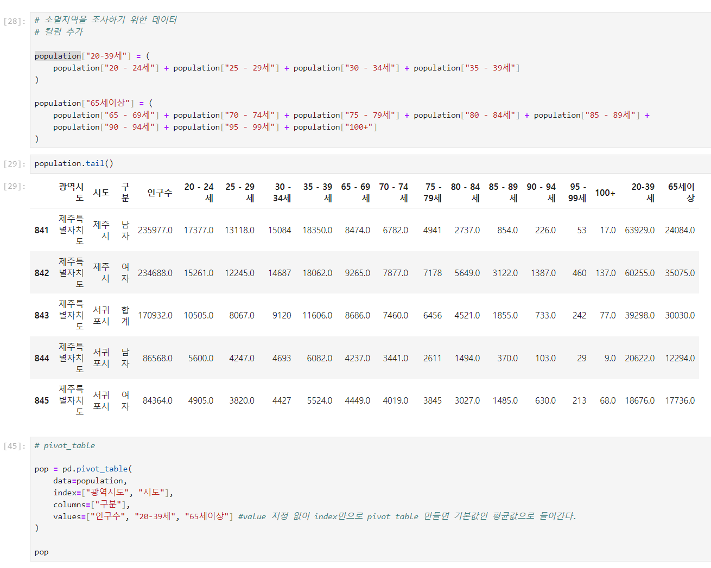Click the 15261.0 cell in row 842
The image size is (711, 568).
click(199, 273)
